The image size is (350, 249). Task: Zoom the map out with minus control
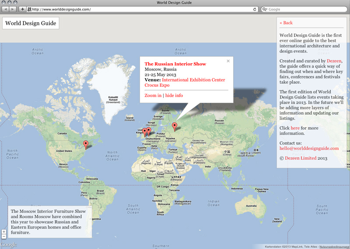point(4,236)
